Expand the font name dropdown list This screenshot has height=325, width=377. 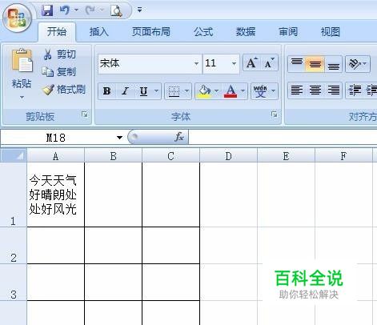pos(197,63)
